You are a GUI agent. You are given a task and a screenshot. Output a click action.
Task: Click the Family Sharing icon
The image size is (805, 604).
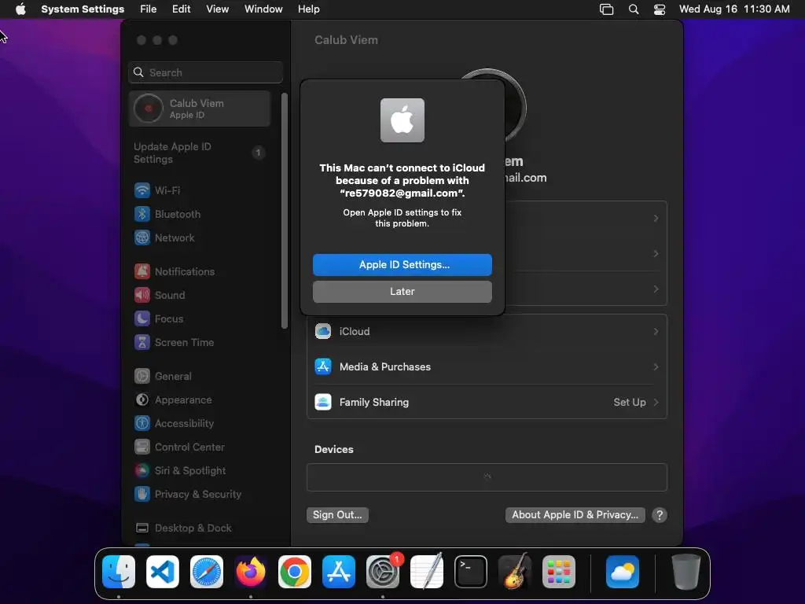[323, 402]
